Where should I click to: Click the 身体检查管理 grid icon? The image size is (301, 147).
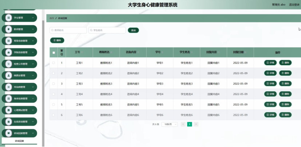tap(8, 99)
